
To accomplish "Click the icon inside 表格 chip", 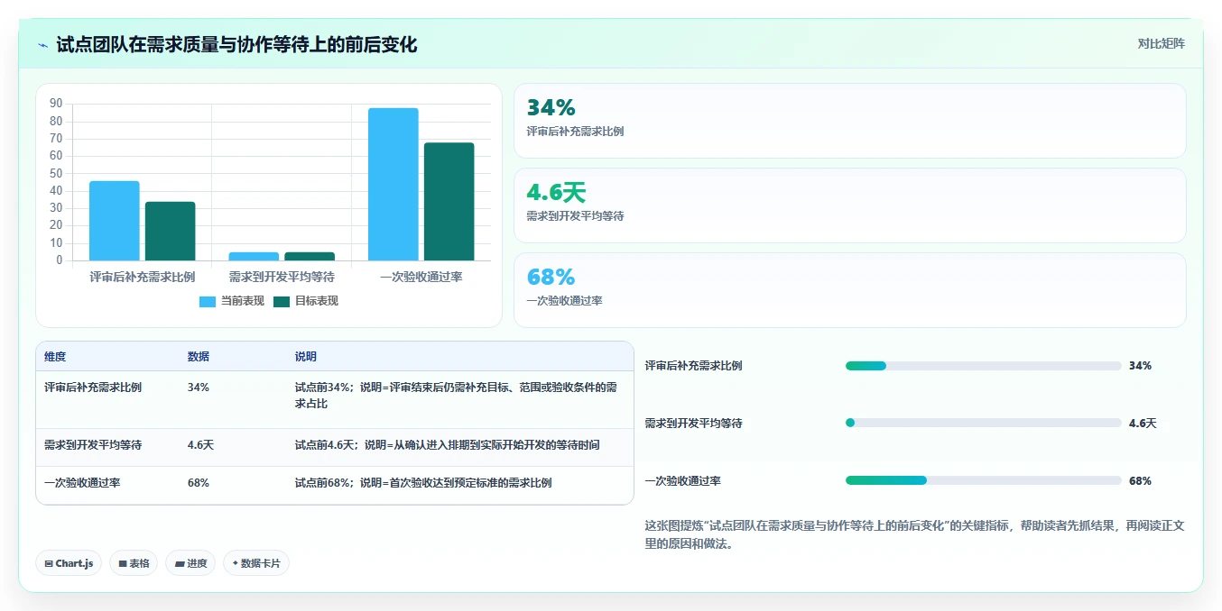I will click(x=122, y=564).
